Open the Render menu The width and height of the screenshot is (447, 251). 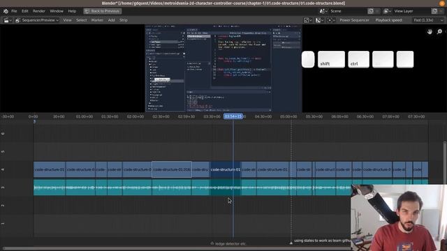click(x=39, y=11)
